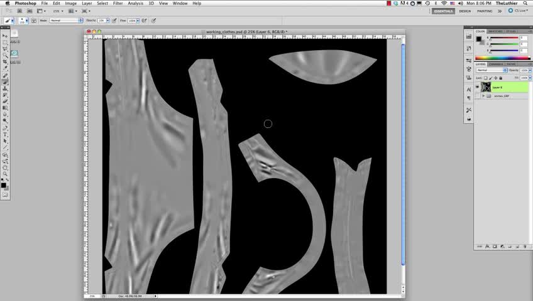The image size is (533, 301).
Task: Select the Eyedropper tool
Action: (5, 68)
